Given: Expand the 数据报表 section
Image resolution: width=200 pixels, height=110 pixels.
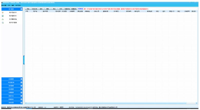Looking at the screenshot, I should pos(21,99).
